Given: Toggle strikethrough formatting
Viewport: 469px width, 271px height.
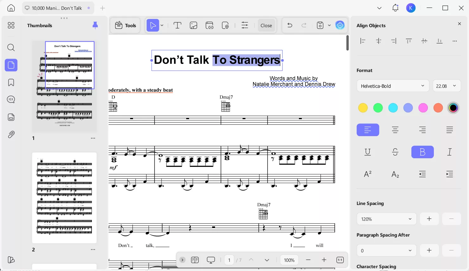Looking at the screenshot, I should pyautogui.click(x=395, y=152).
